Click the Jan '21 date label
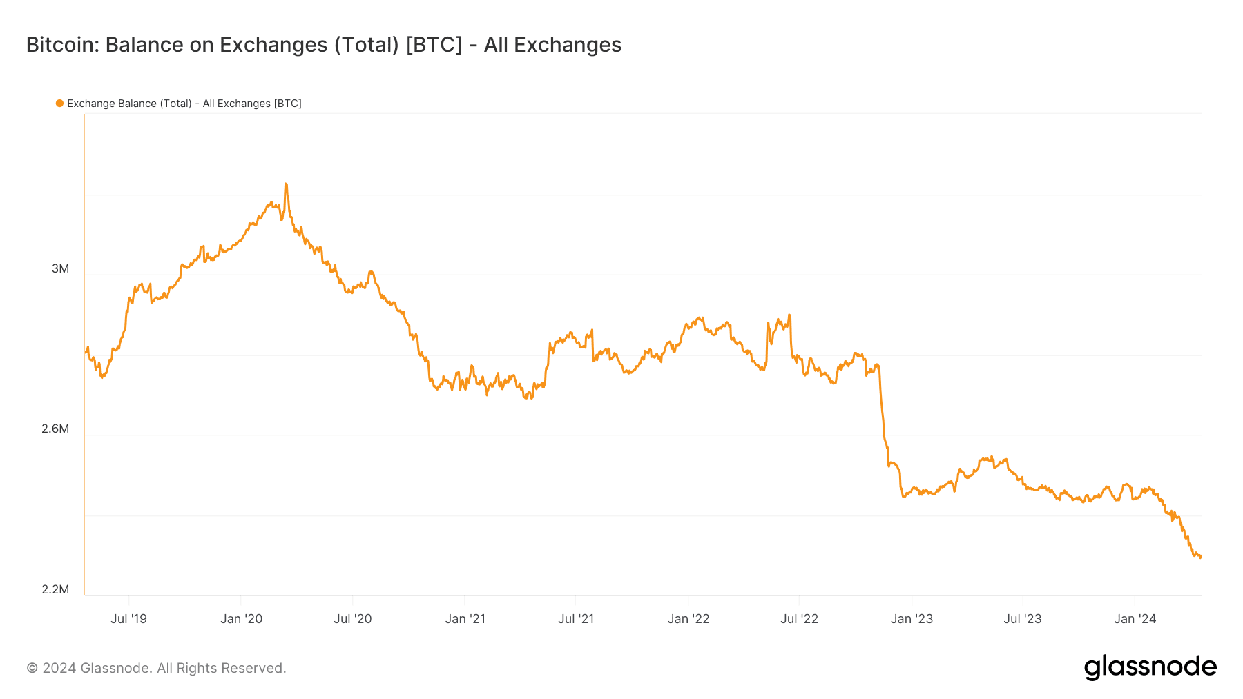The image size is (1243, 699). click(465, 619)
